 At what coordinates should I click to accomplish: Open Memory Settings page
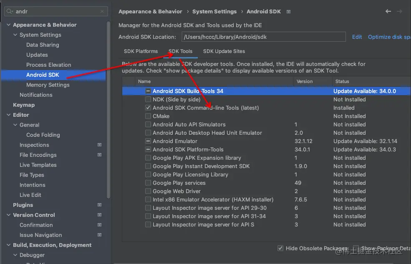(48, 85)
